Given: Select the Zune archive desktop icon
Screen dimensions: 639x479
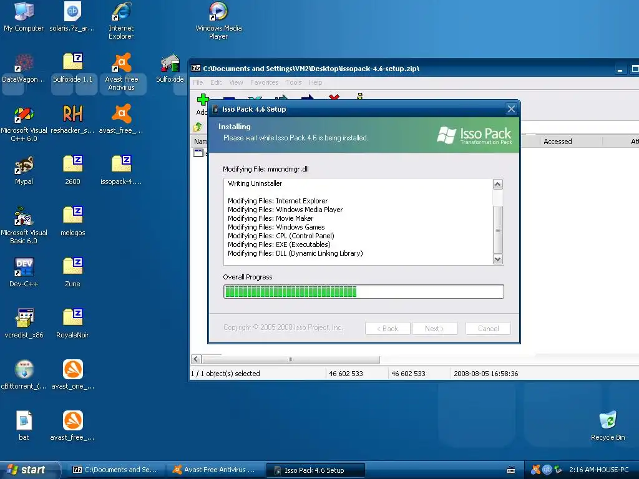Looking at the screenshot, I should (x=72, y=273).
